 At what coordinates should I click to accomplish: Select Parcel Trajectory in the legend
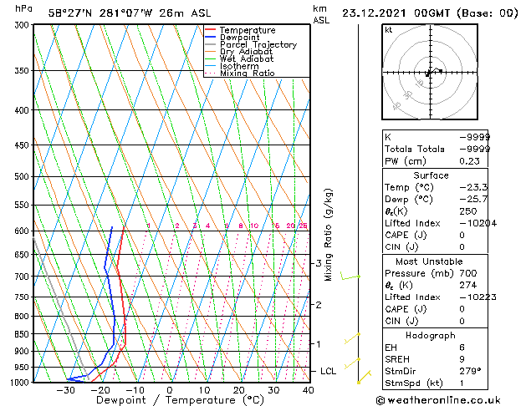(x=258, y=45)
